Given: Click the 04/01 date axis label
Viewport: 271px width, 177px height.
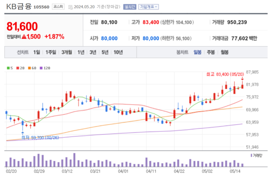Looking at the screenshot, I should 123,171.
